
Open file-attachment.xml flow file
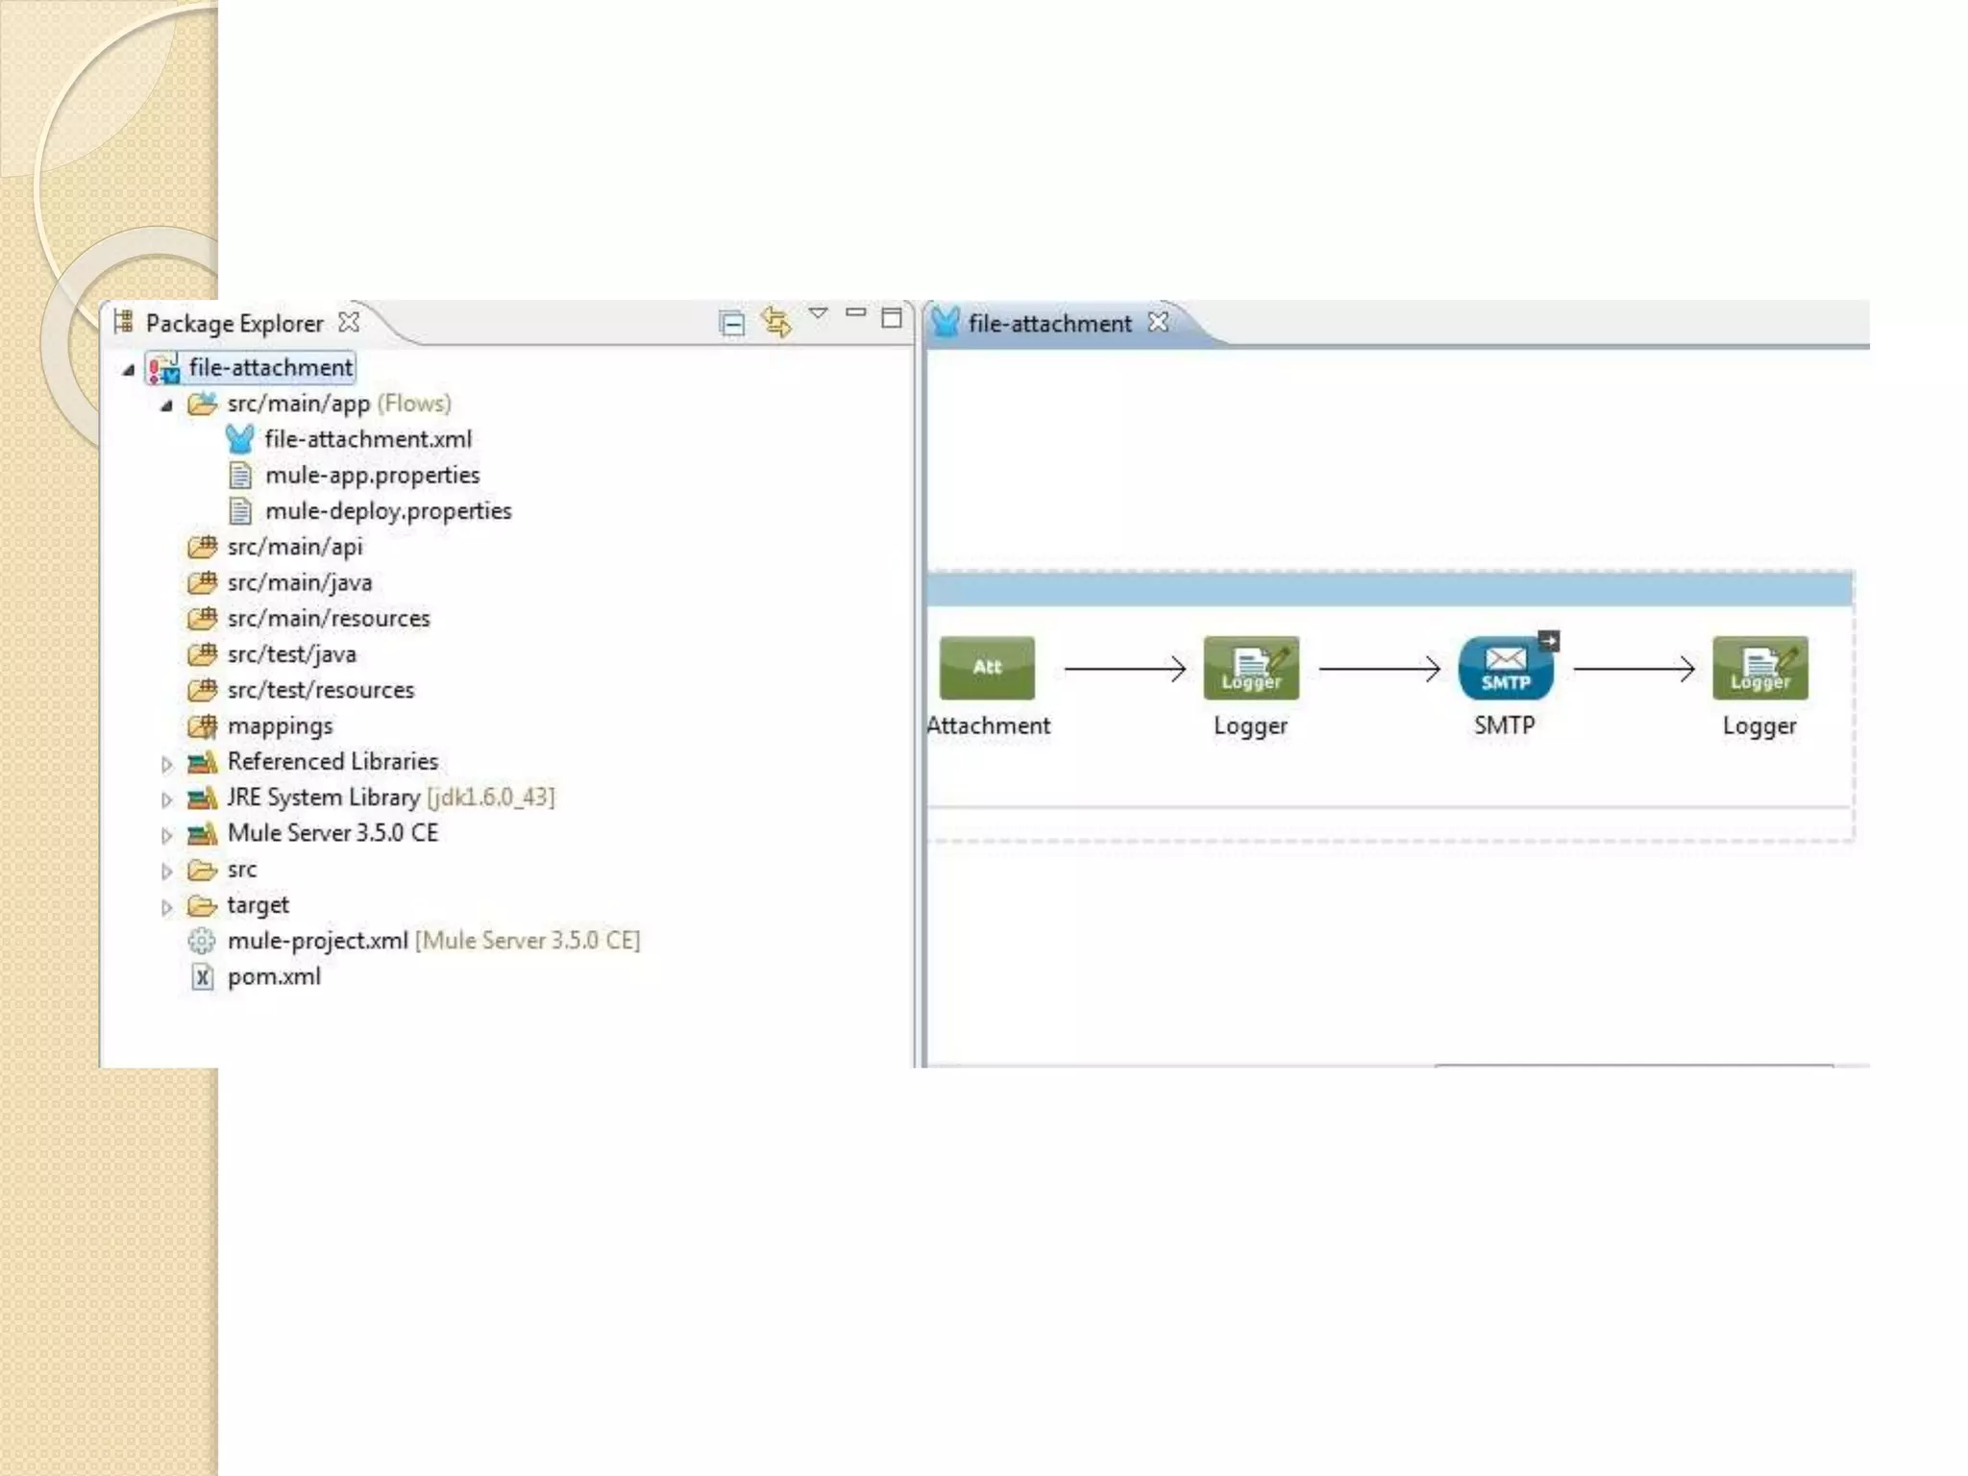[367, 440]
